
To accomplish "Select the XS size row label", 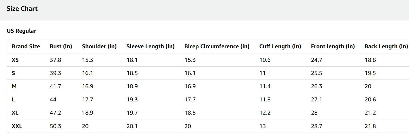I will 15,60.
